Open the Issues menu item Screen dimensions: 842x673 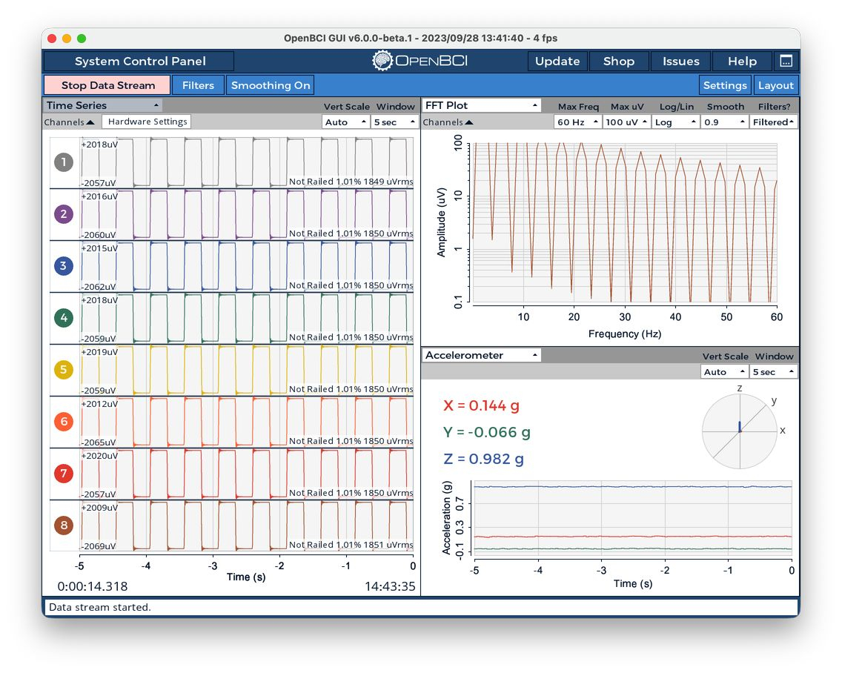680,62
